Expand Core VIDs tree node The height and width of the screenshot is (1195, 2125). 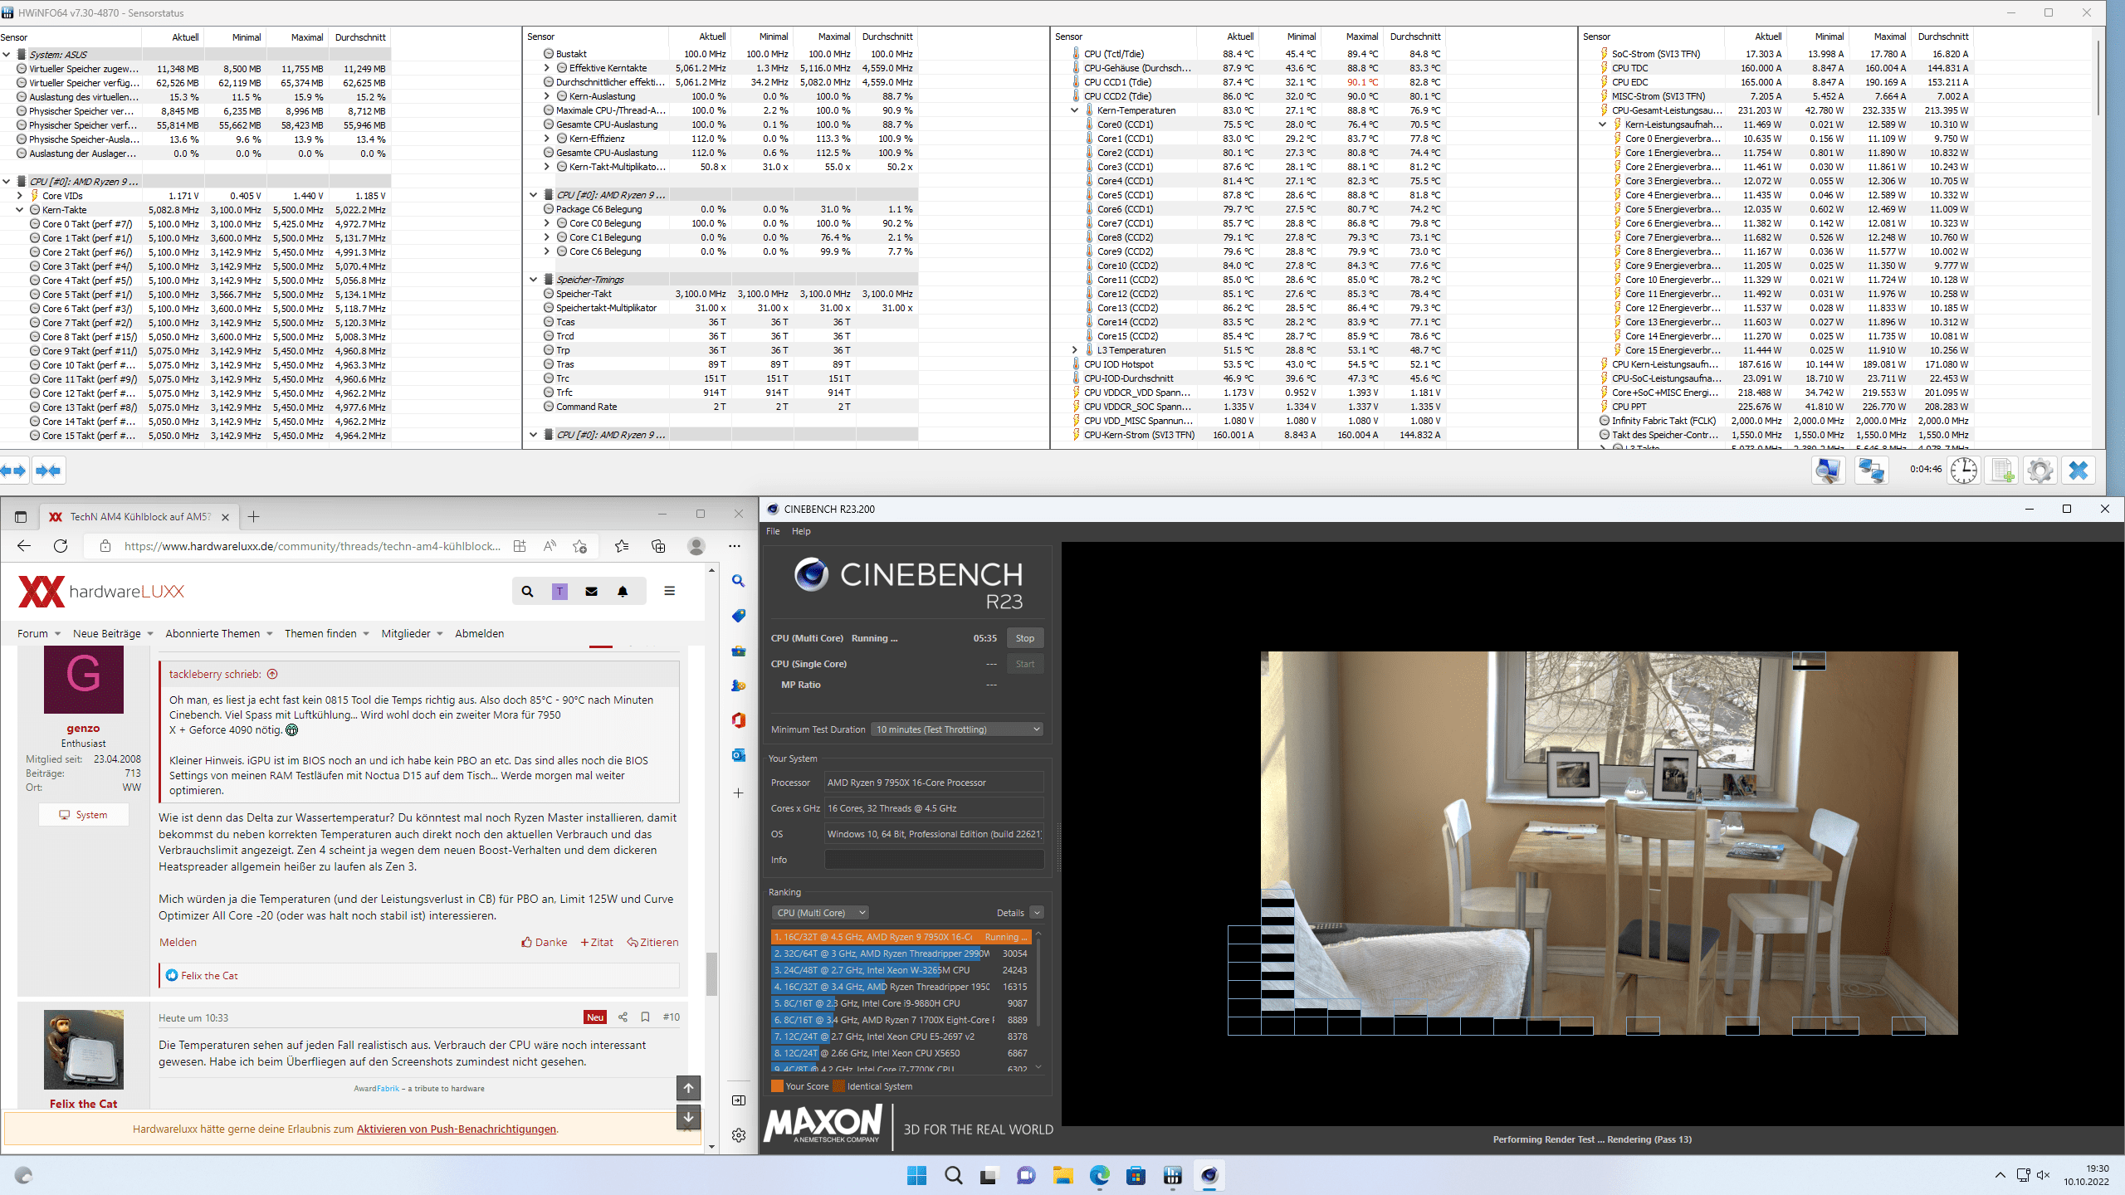20,196
